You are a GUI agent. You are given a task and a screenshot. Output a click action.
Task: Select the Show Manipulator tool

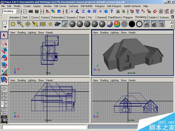click(x=4, y=73)
